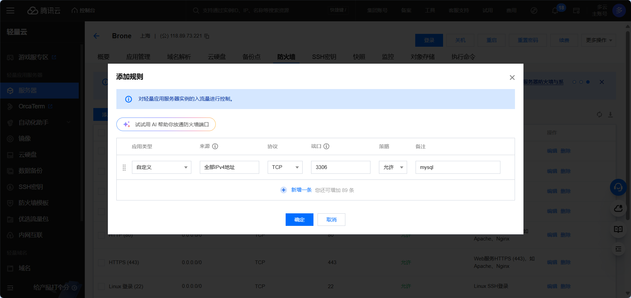This screenshot has width=631, height=298.
Task: Open the notification bell with 18 badge
Action: [555, 10]
